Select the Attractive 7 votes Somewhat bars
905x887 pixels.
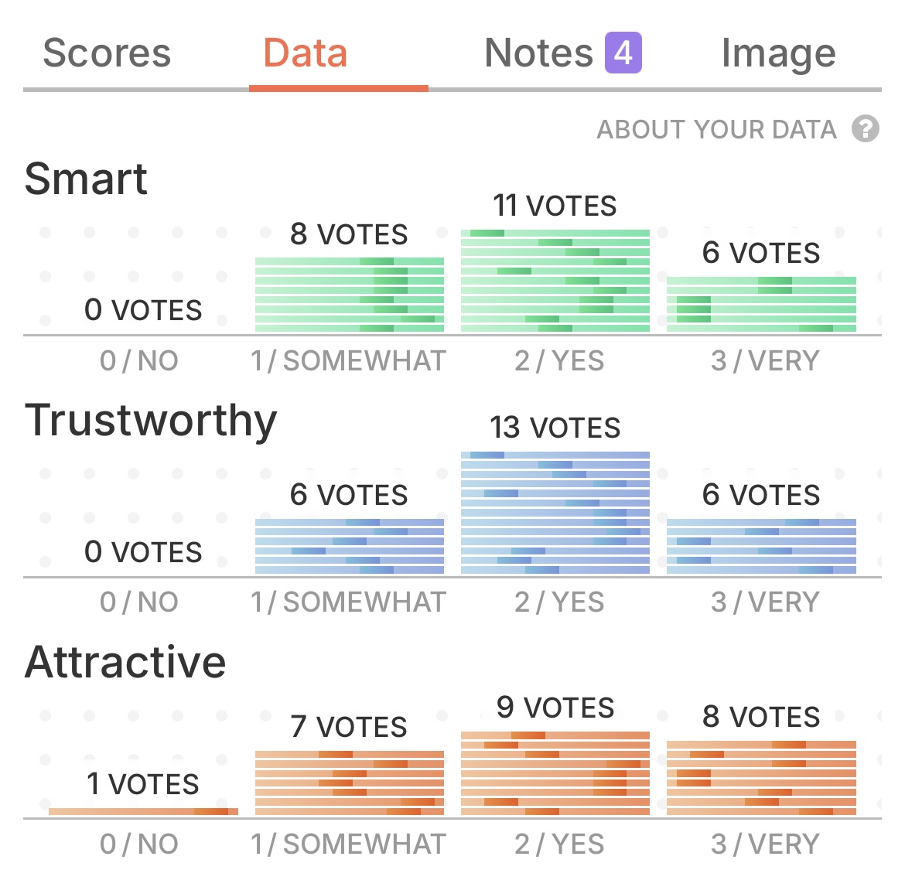click(x=350, y=783)
